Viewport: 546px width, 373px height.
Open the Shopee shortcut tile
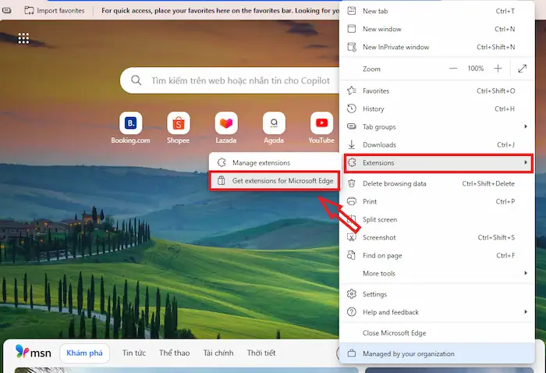point(179,123)
